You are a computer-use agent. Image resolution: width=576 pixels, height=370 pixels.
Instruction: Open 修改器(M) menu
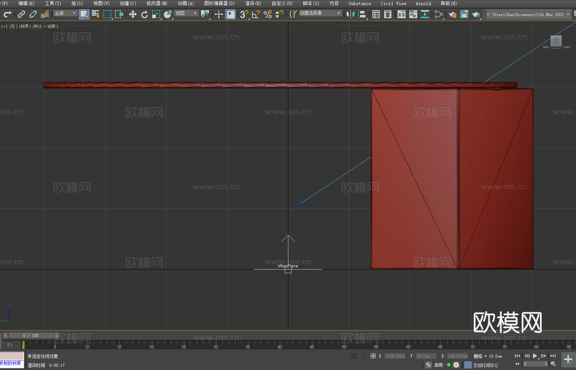(157, 3)
